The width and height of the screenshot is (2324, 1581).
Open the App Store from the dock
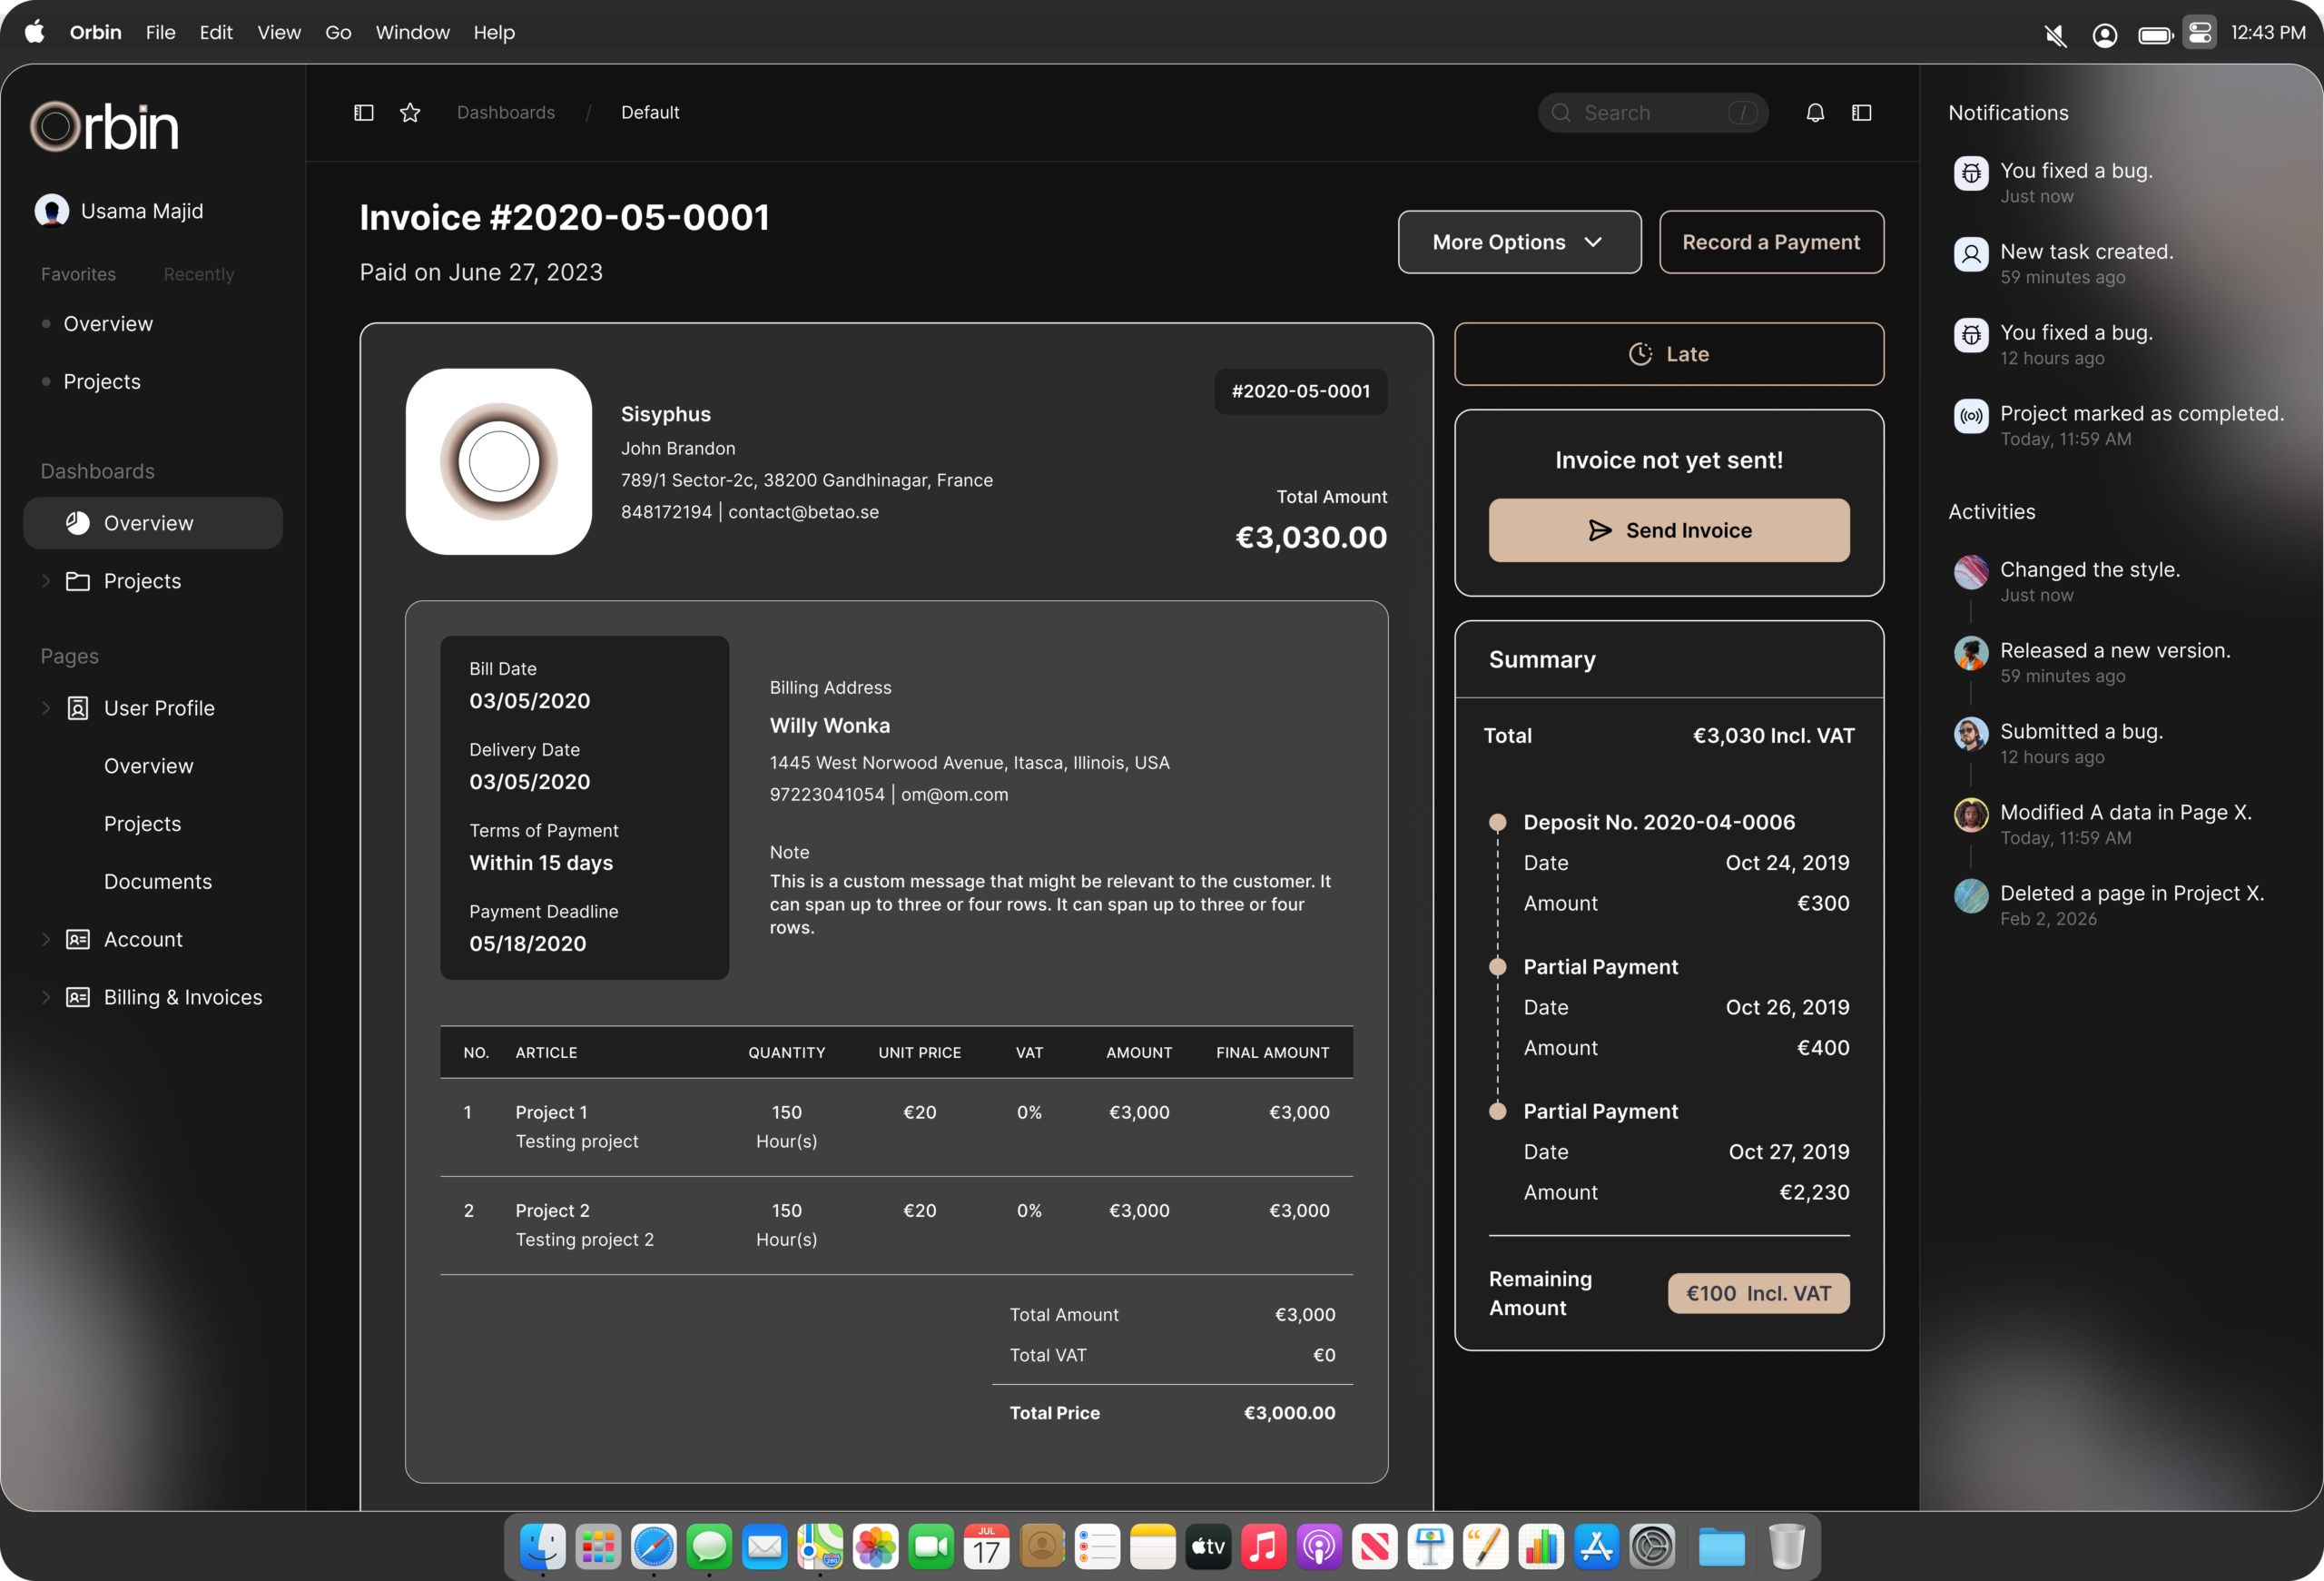click(x=1596, y=1547)
